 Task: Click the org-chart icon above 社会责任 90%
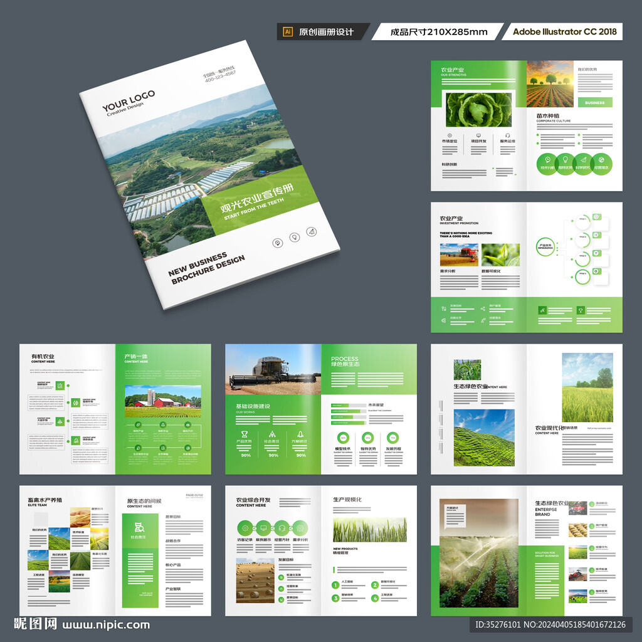click(272, 434)
